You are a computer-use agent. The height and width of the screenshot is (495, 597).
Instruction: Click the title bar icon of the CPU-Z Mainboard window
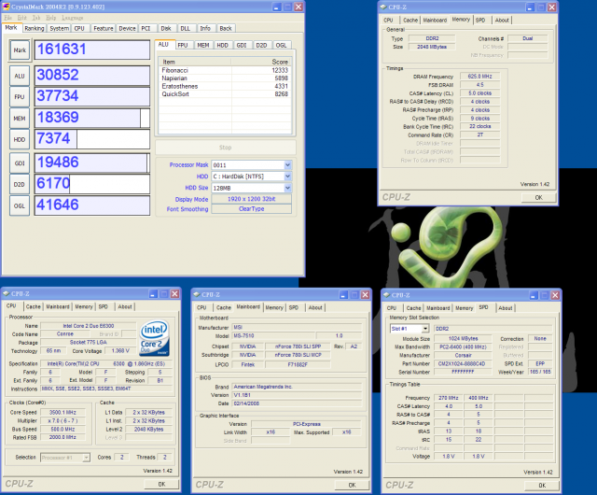197,294
